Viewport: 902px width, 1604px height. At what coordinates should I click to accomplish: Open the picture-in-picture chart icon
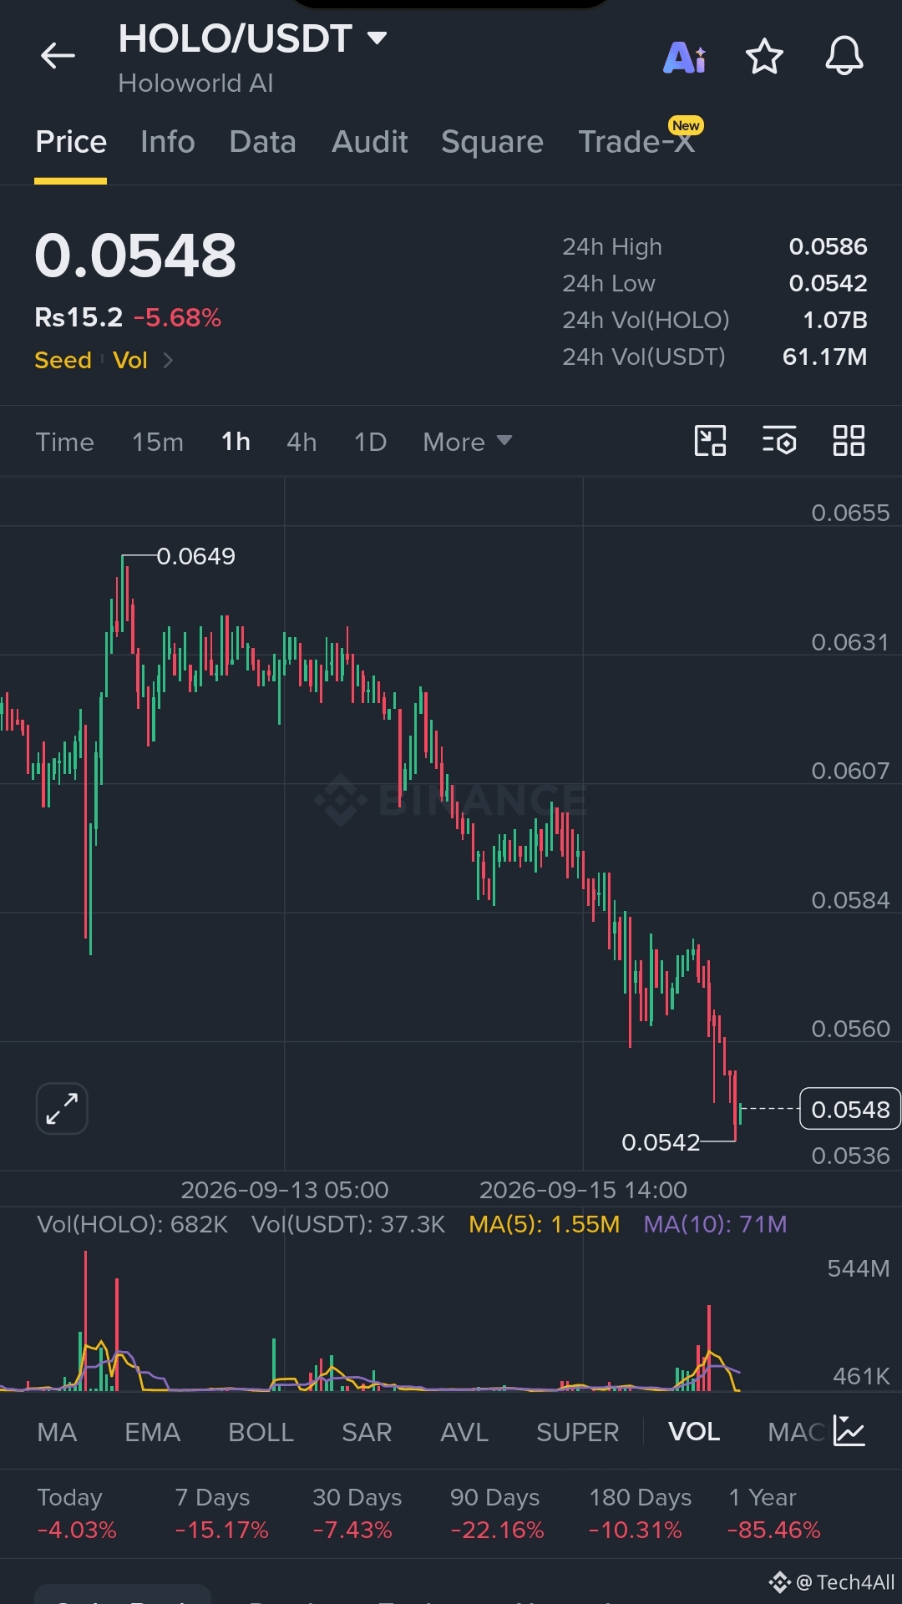[710, 440]
